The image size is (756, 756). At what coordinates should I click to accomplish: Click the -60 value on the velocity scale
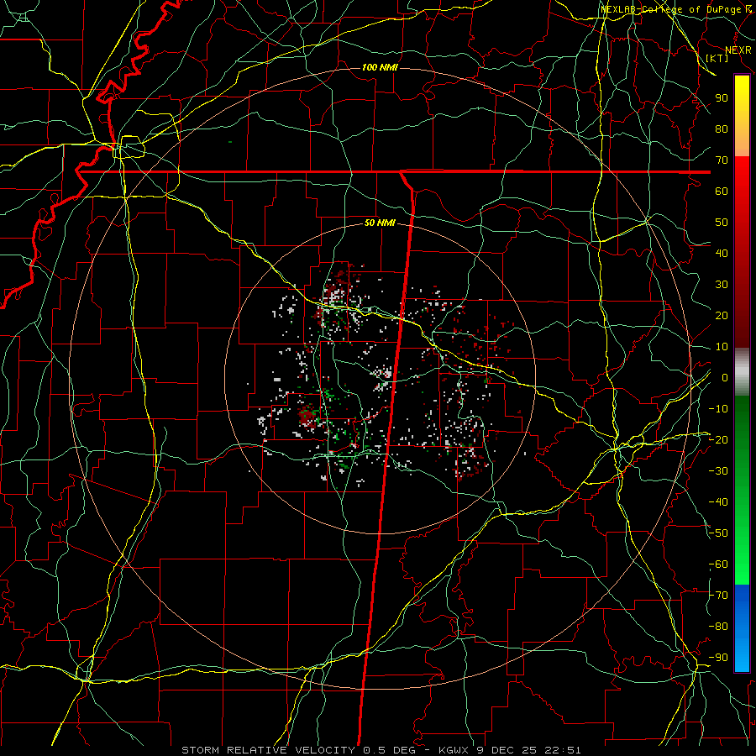click(718, 564)
